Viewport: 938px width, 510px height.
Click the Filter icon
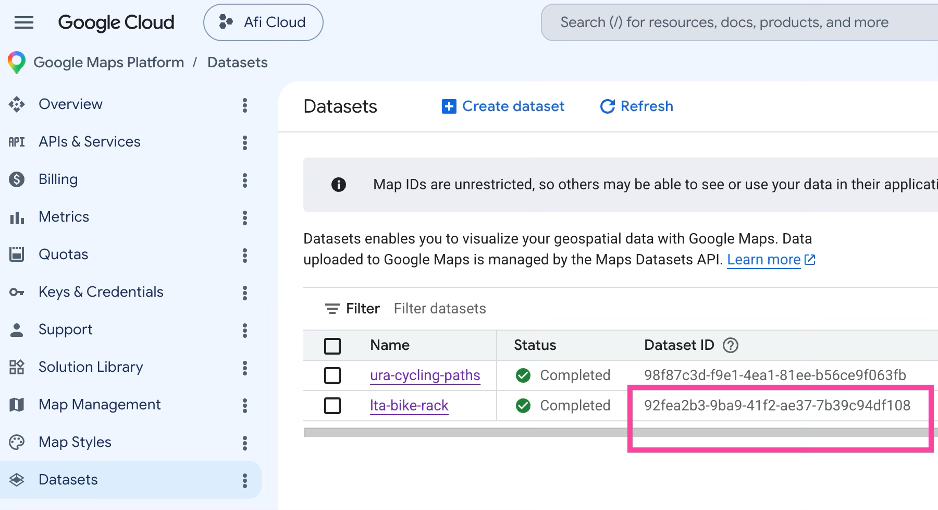pyautogui.click(x=332, y=309)
